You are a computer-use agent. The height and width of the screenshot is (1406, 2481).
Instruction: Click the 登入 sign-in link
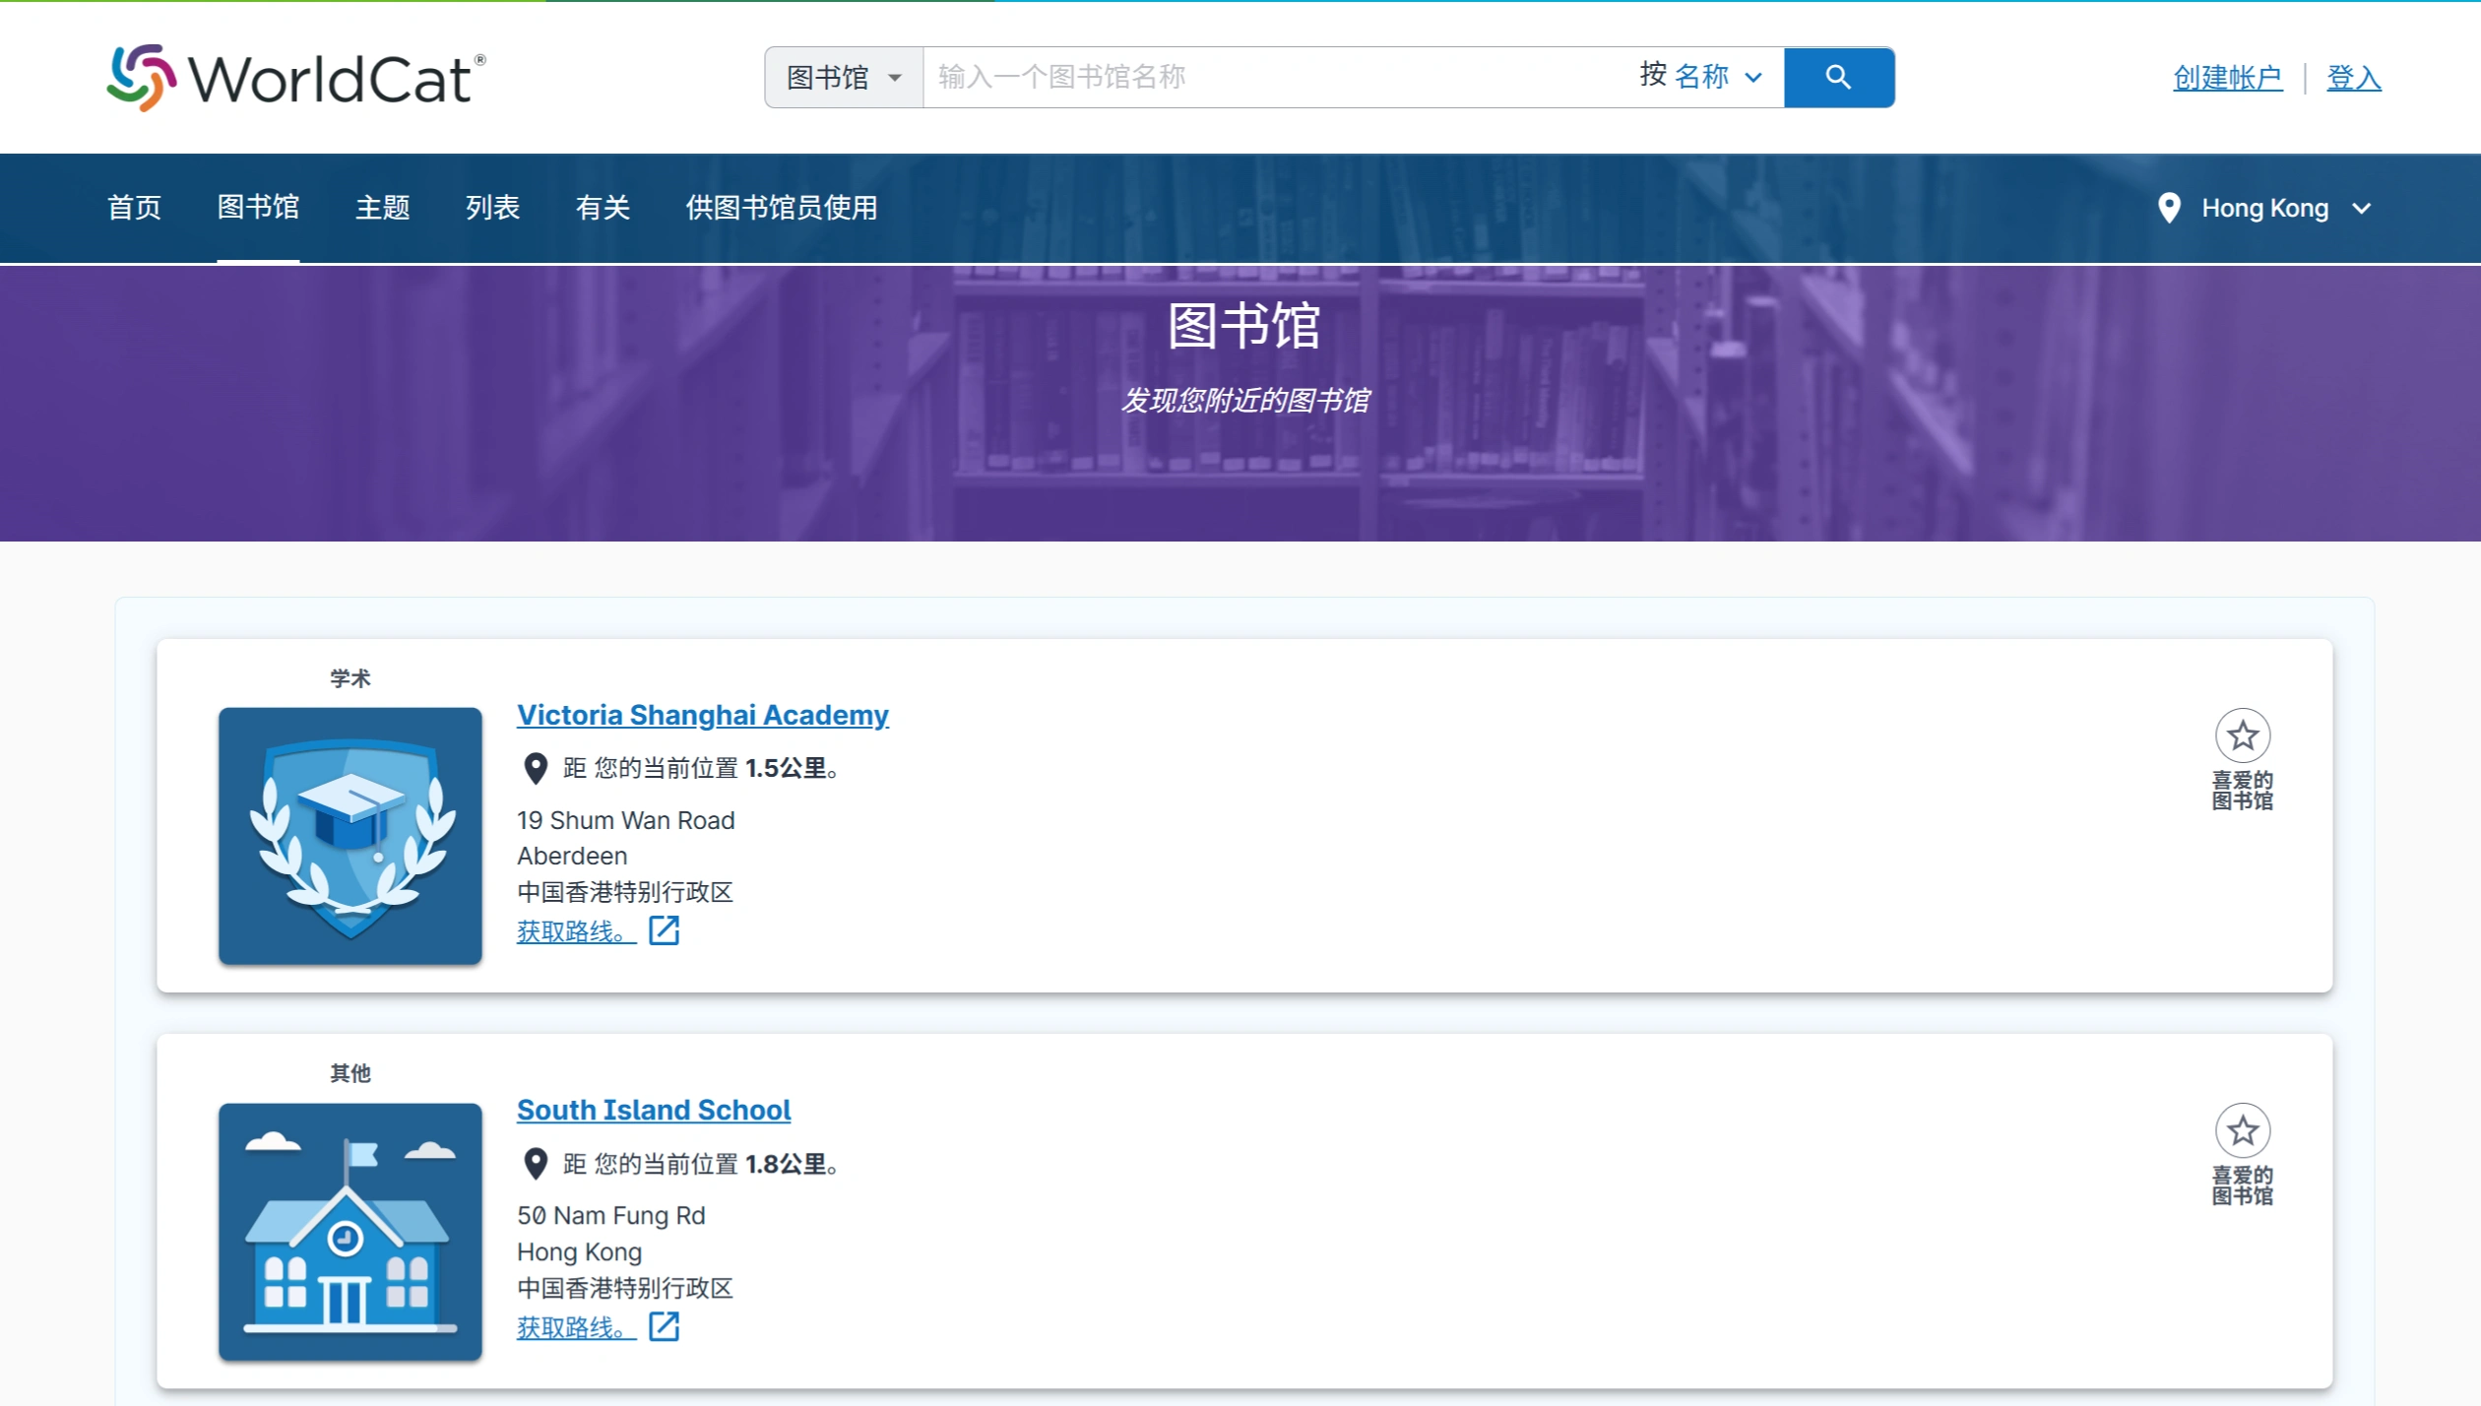pyautogui.click(x=2353, y=78)
